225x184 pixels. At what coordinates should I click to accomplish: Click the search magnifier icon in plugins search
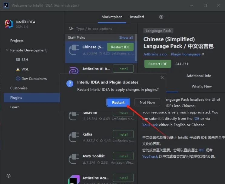[71, 28]
